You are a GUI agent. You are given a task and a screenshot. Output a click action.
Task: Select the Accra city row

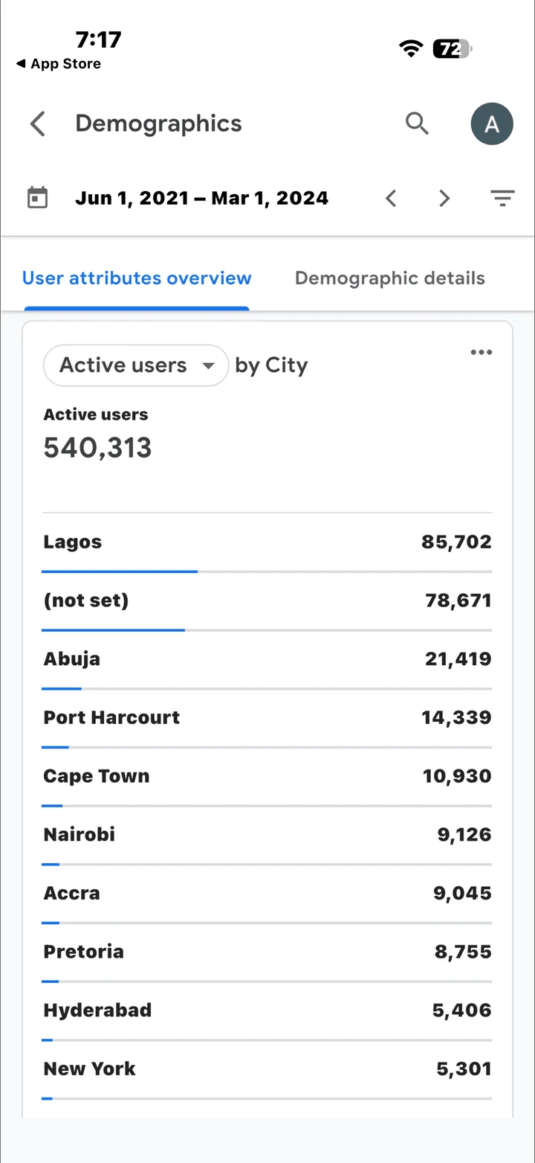point(267,894)
